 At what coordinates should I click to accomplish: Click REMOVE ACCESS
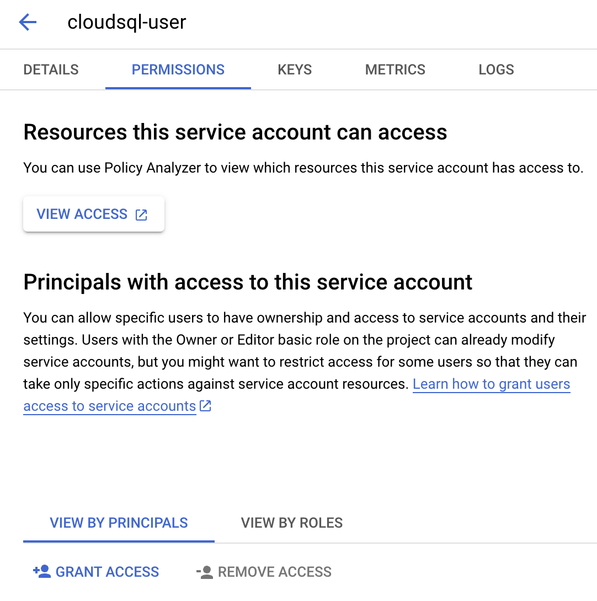pos(275,572)
